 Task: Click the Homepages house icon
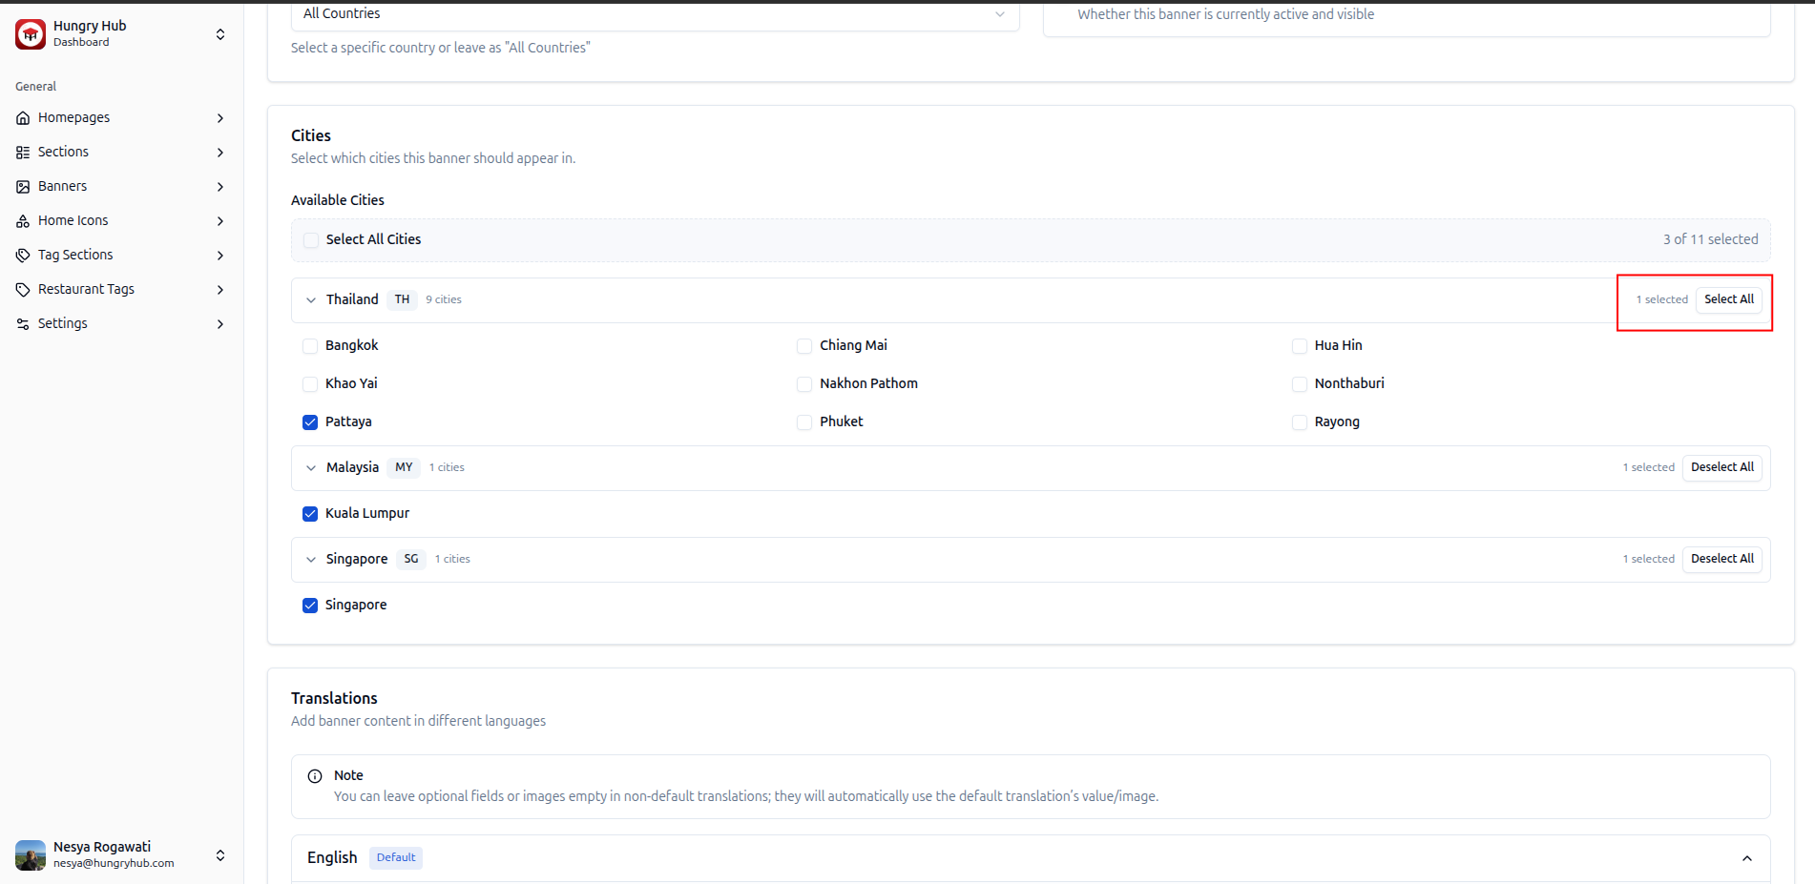pyautogui.click(x=23, y=118)
